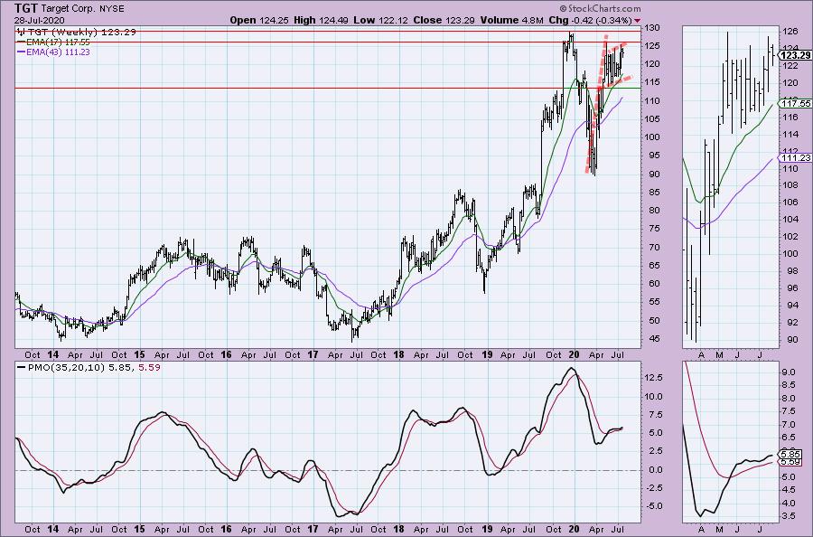Click the 104 label on zoom panel axis

[790, 220]
